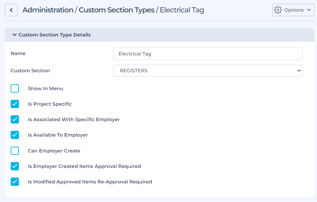Screen dimensions: 317x202
Task: Uncheck Is Associated With Specific Employer checkbox
Action: tap(15, 119)
